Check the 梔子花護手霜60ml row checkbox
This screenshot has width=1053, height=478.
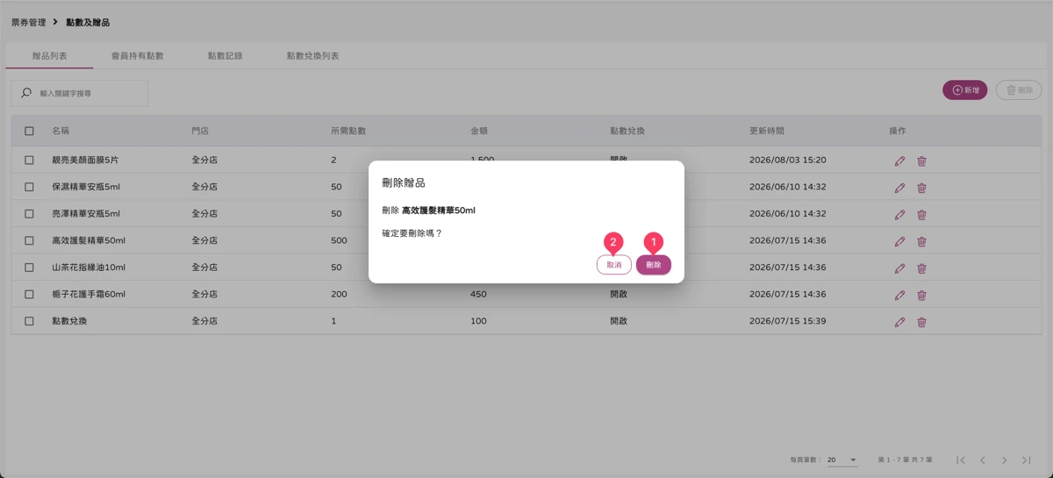point(29,294)
